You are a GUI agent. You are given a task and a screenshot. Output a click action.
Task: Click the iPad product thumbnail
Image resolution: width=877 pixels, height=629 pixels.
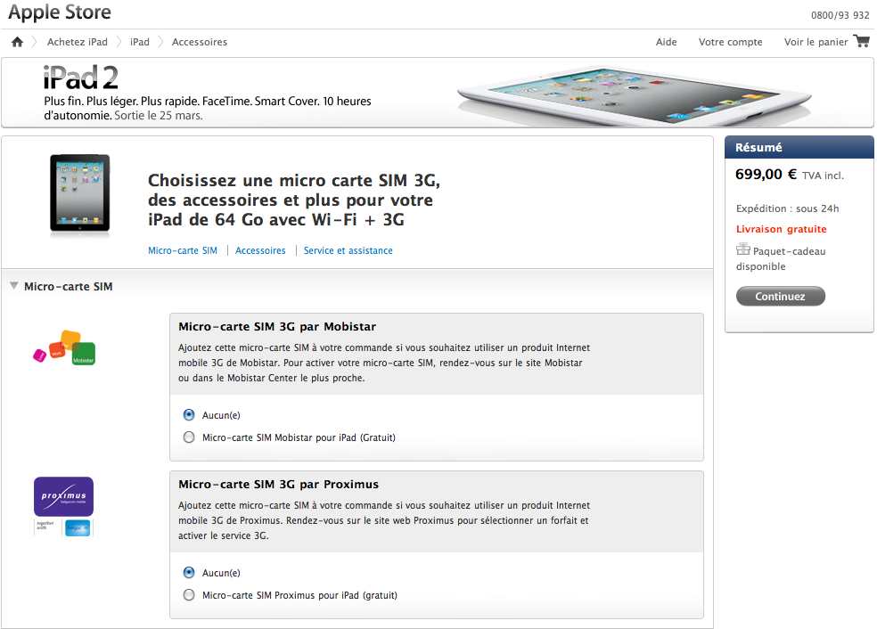point(80,193)
